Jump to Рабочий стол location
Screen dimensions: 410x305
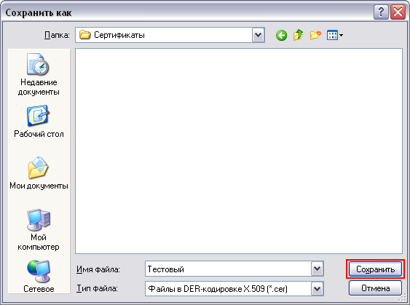point(39,122)
